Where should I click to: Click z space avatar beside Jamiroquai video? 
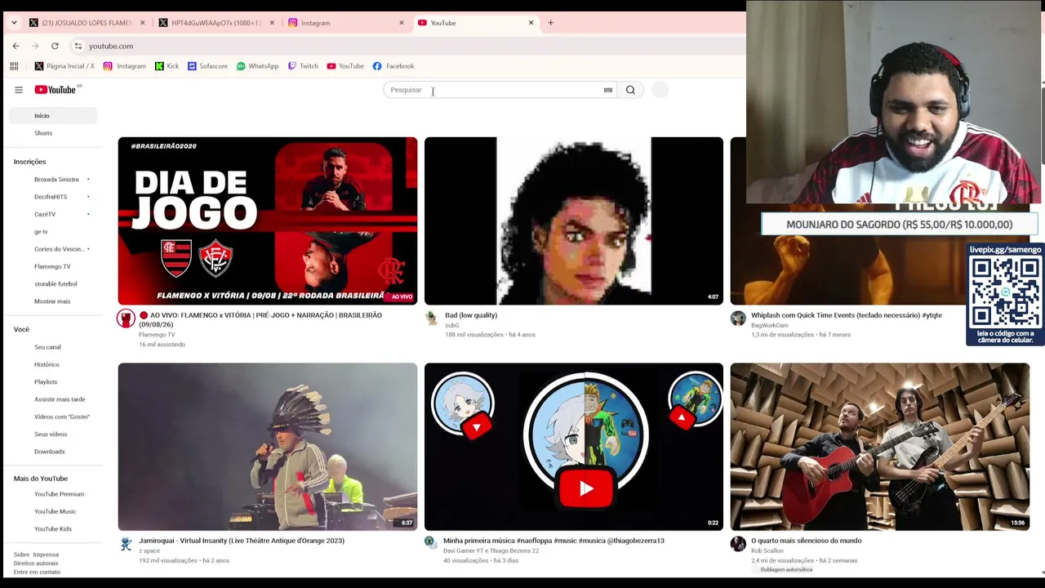pos(126,544)
